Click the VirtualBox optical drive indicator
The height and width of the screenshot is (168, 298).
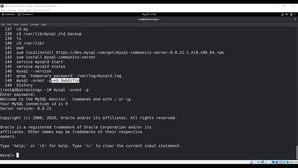pos(256,162)
